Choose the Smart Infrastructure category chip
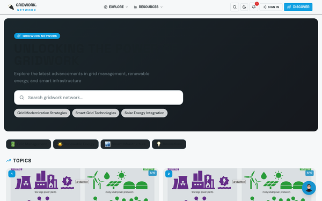 pos(125,144)
